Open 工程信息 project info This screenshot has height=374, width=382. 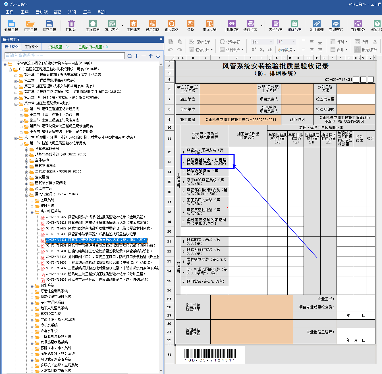coord(93,26)
